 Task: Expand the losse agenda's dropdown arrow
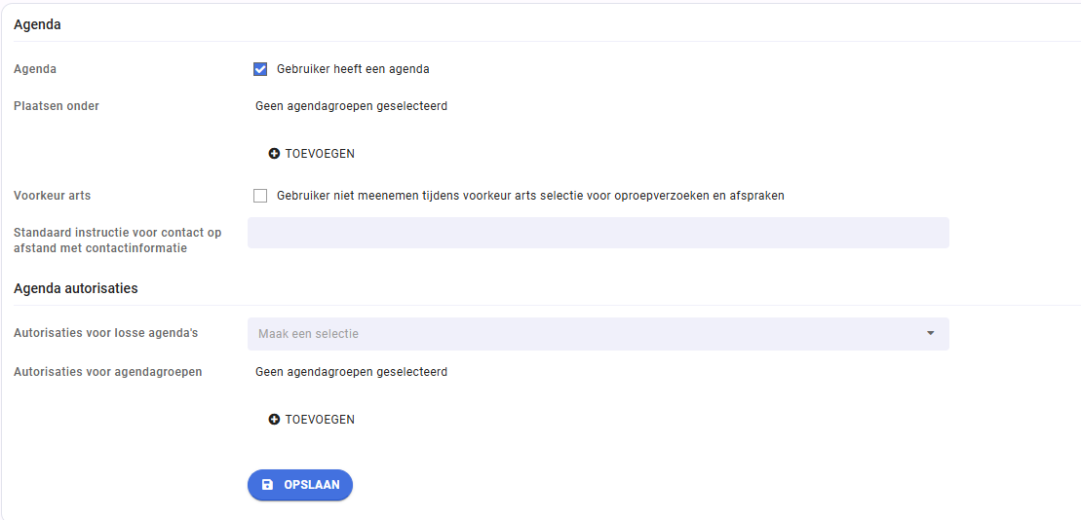tap(930, 333)
